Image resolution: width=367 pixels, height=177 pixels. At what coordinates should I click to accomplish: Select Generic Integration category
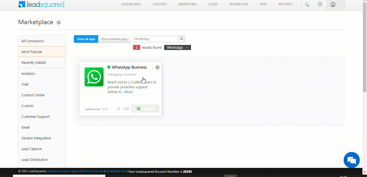42,138
